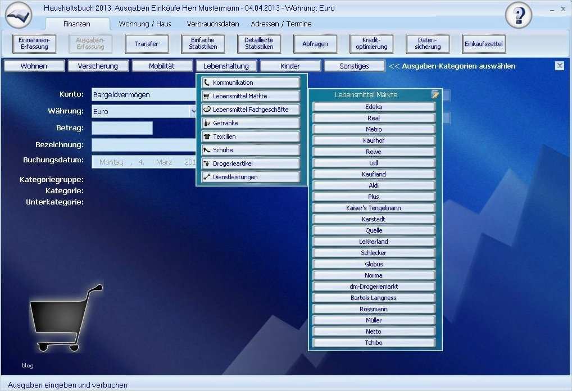The image size is (572, 391).
Task: Select Metro market
Action: point(374,129)
